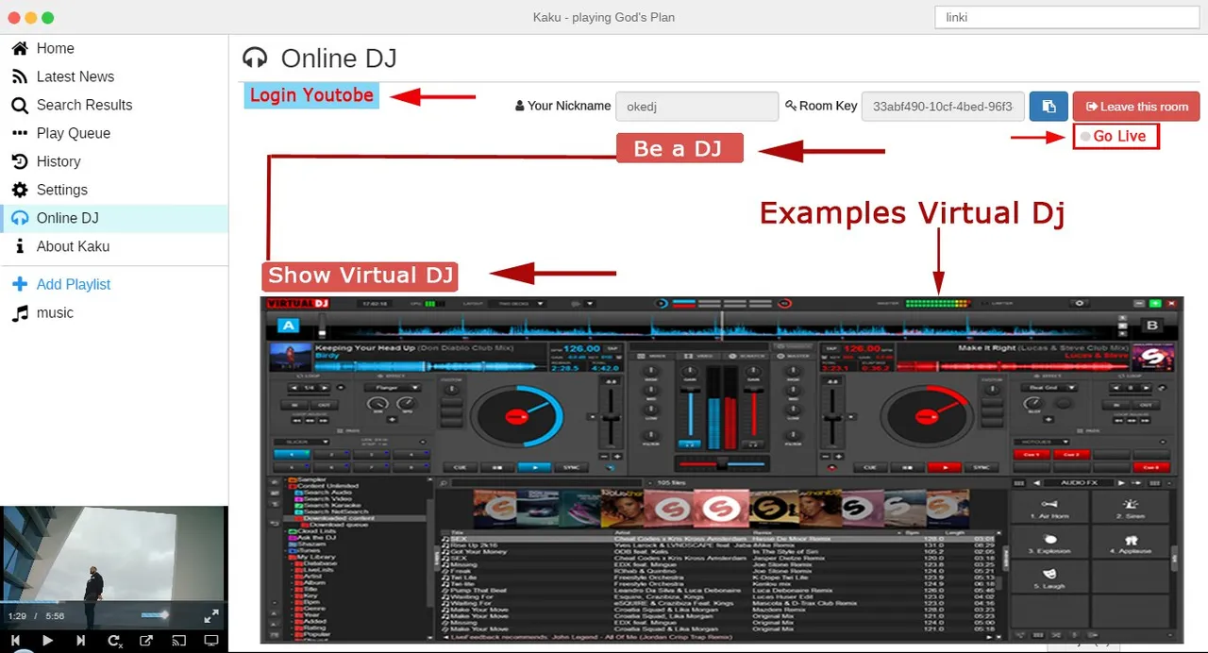Select the Rise Up 2k16 track row
Image resolution: width=1208 pixels, height=653 pixels.
[x=717, y=544]
